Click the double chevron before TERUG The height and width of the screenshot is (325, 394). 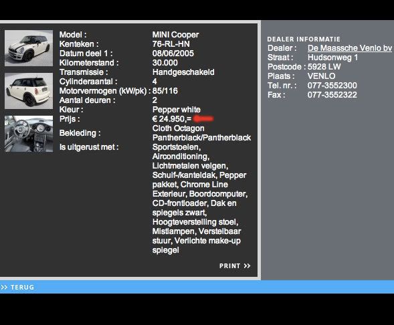click(x=4, y=287)
